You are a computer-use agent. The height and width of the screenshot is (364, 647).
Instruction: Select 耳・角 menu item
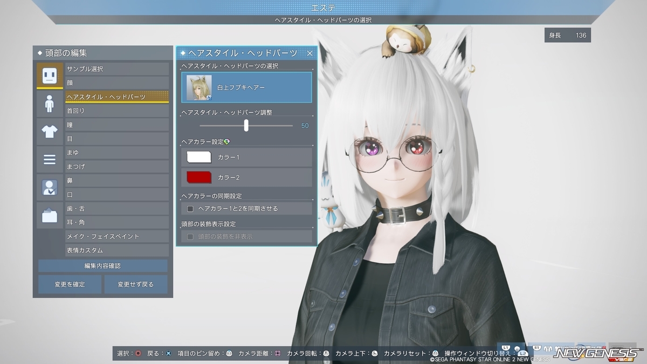(117, 222)
